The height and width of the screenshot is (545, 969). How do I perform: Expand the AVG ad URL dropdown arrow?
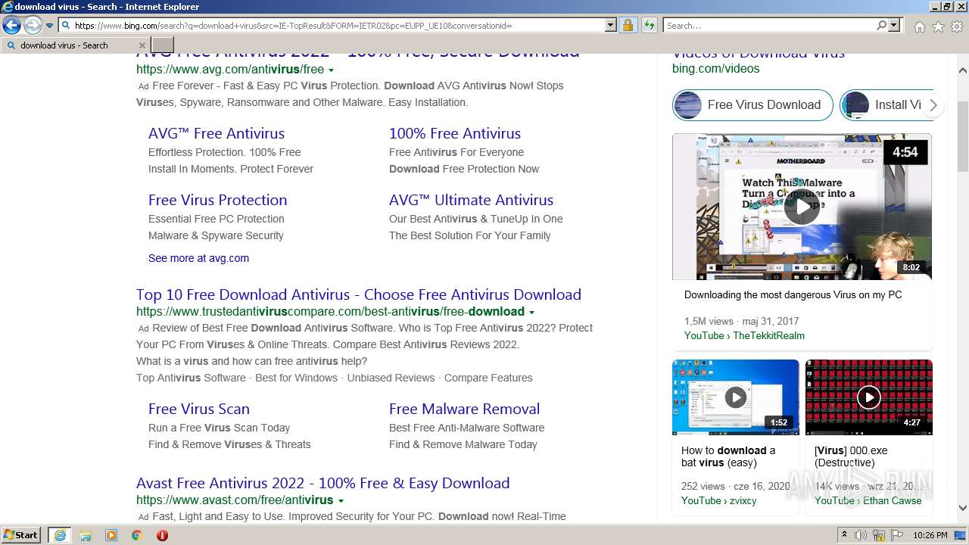coord(331,70)
